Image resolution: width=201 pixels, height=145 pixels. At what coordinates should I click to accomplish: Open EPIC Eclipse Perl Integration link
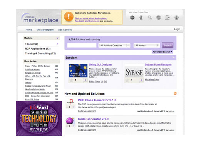[x=38, y=96]
